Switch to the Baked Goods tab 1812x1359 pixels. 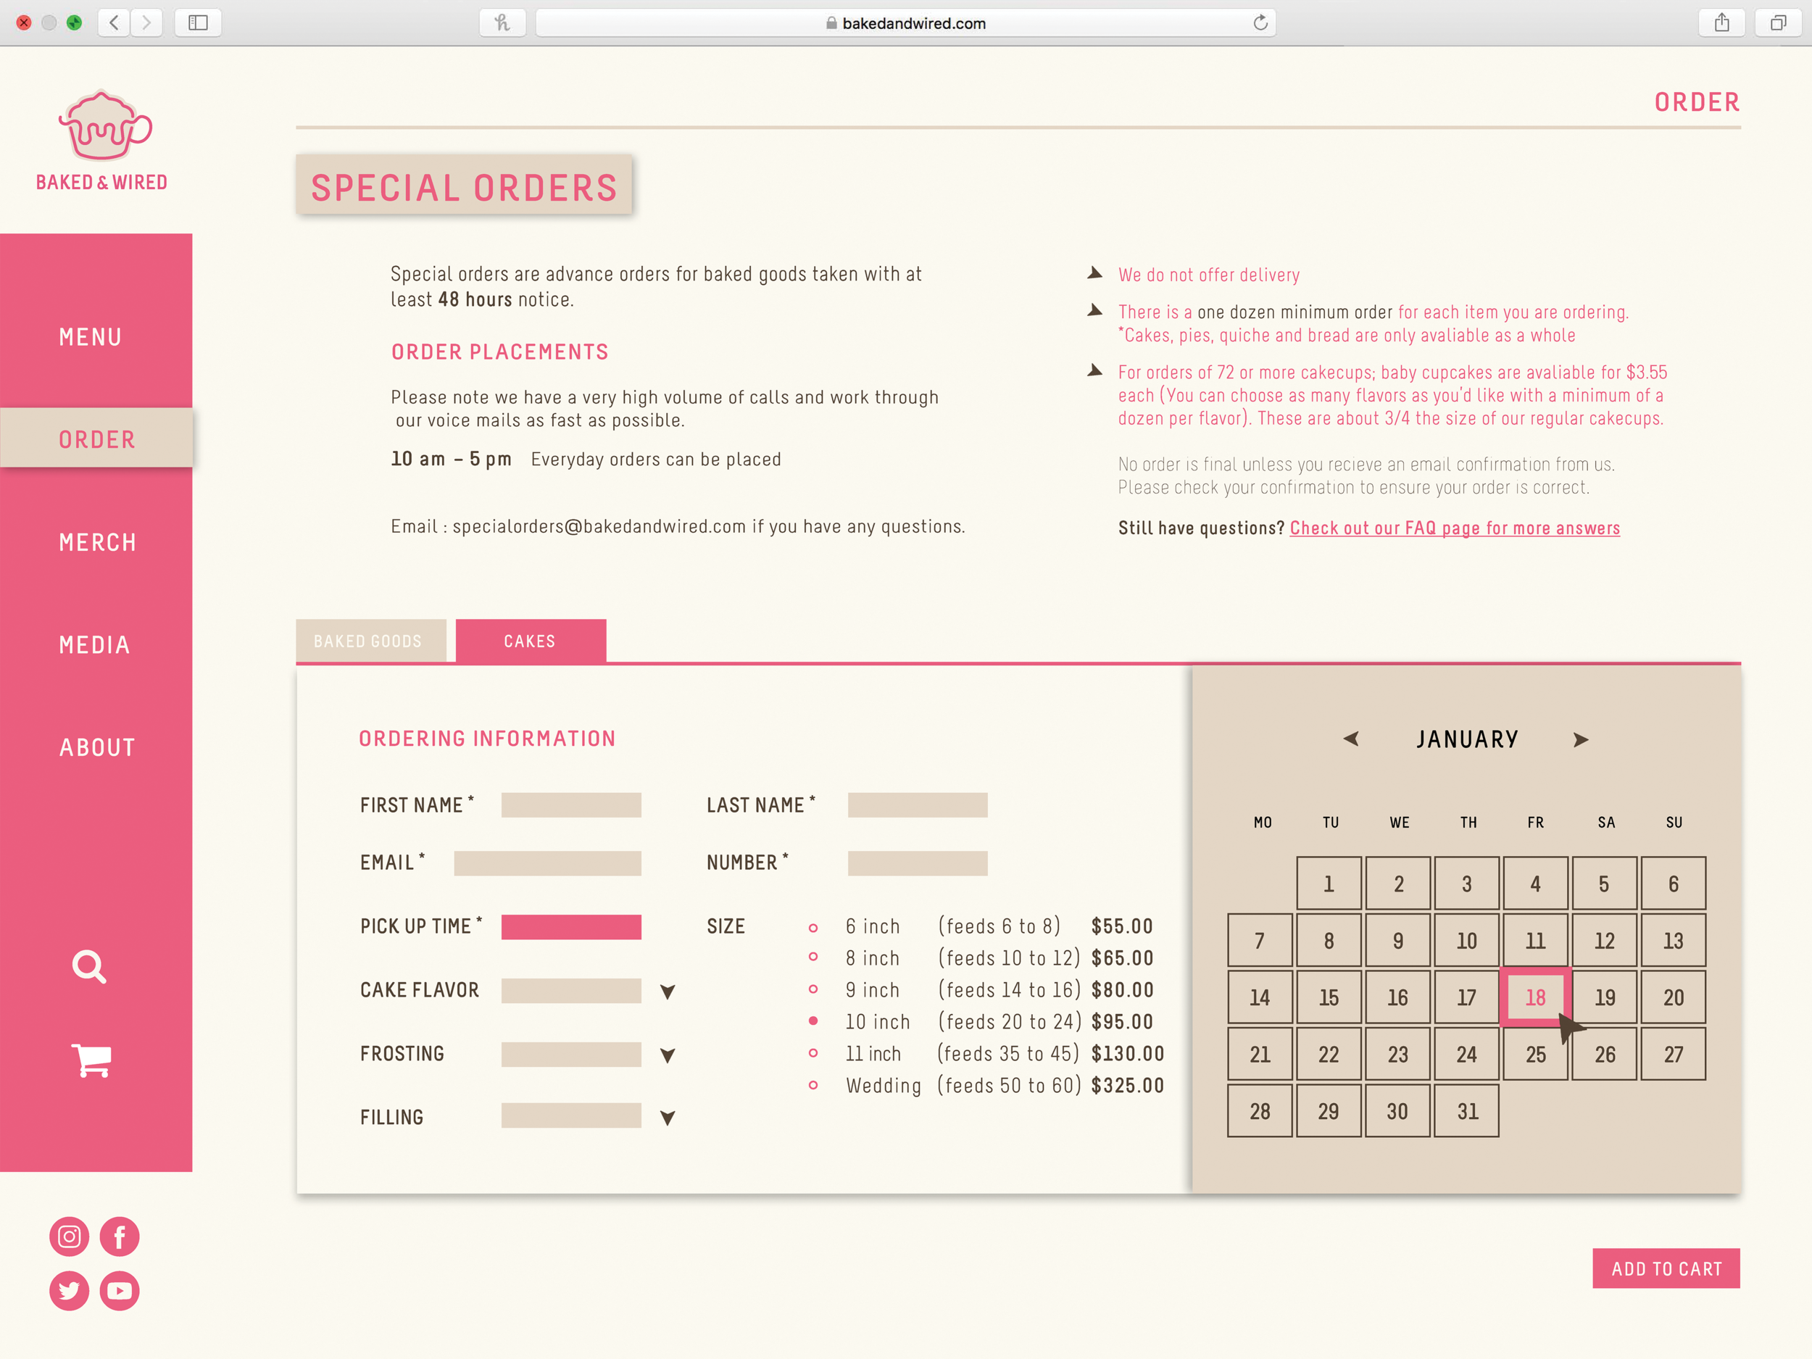(370, 641)
